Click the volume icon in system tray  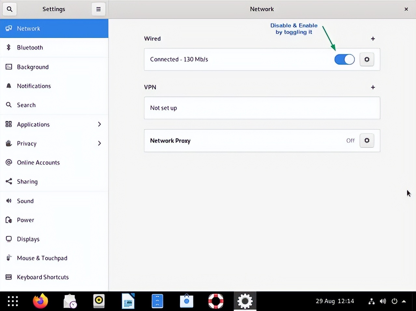383,301
